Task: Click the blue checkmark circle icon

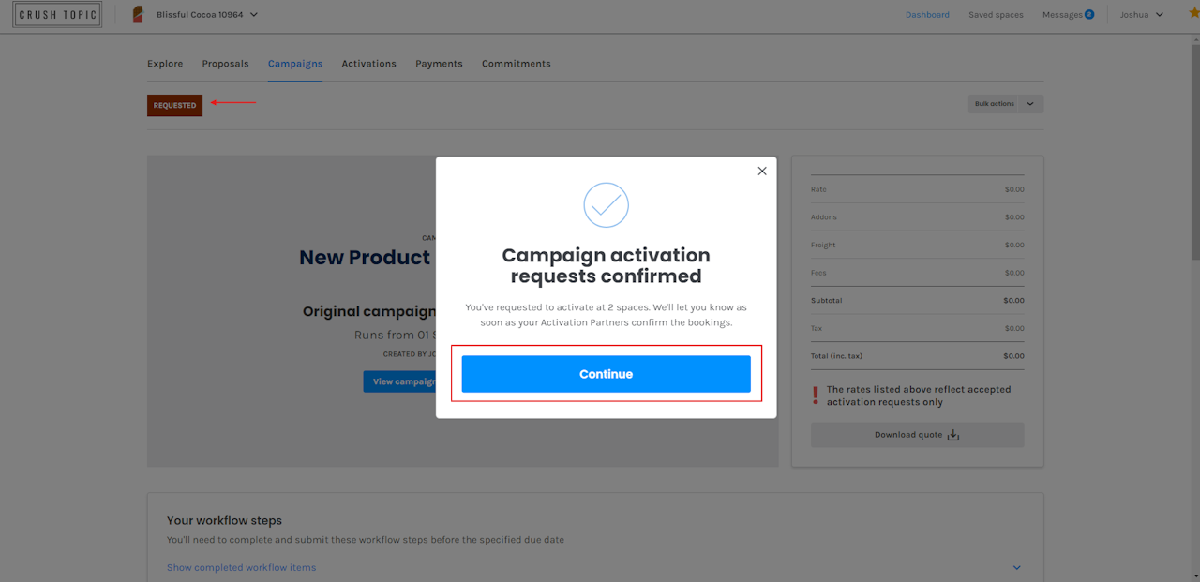Action: [606, 204]
